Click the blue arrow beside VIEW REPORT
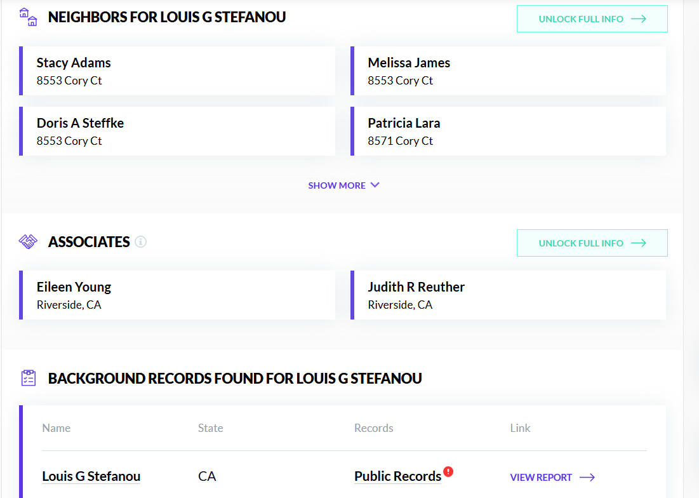 587,478
